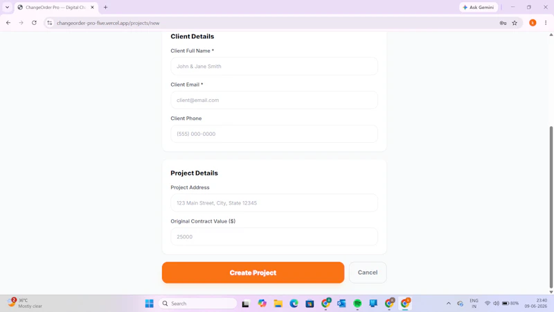
Task: Click the Client Details heading
Action: click(x=193, y=37)
